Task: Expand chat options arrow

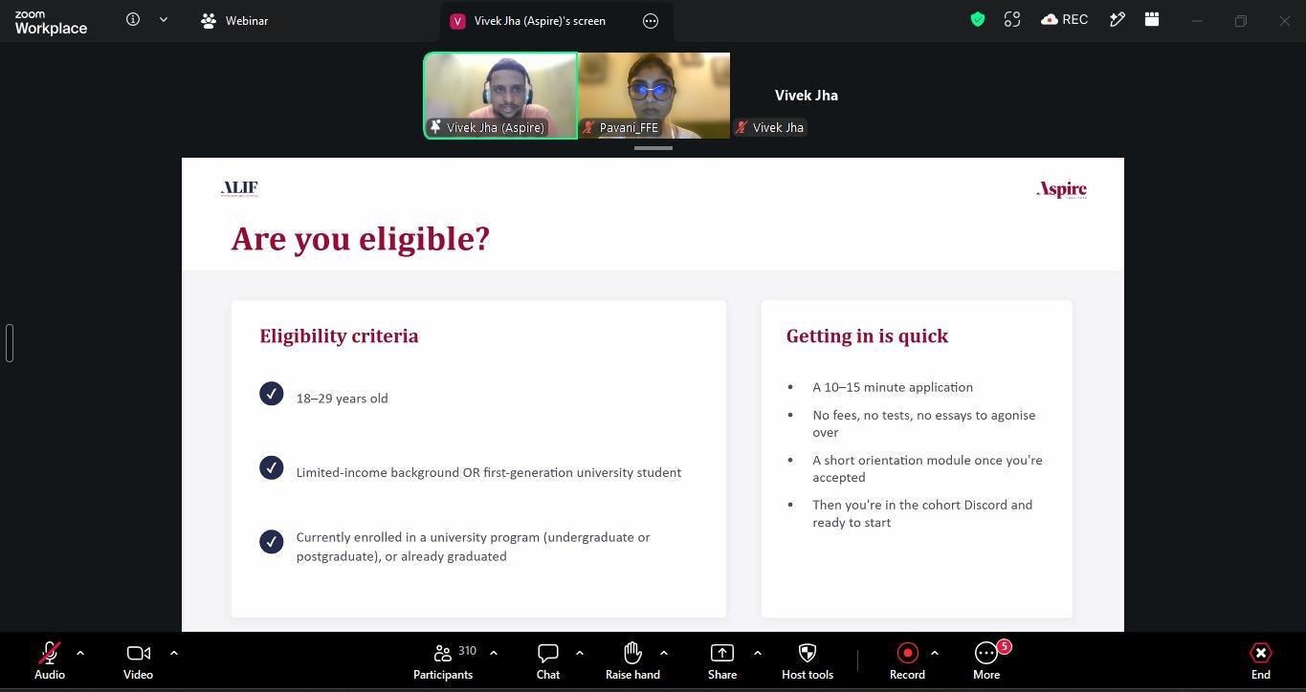Action: coord(580,653)
